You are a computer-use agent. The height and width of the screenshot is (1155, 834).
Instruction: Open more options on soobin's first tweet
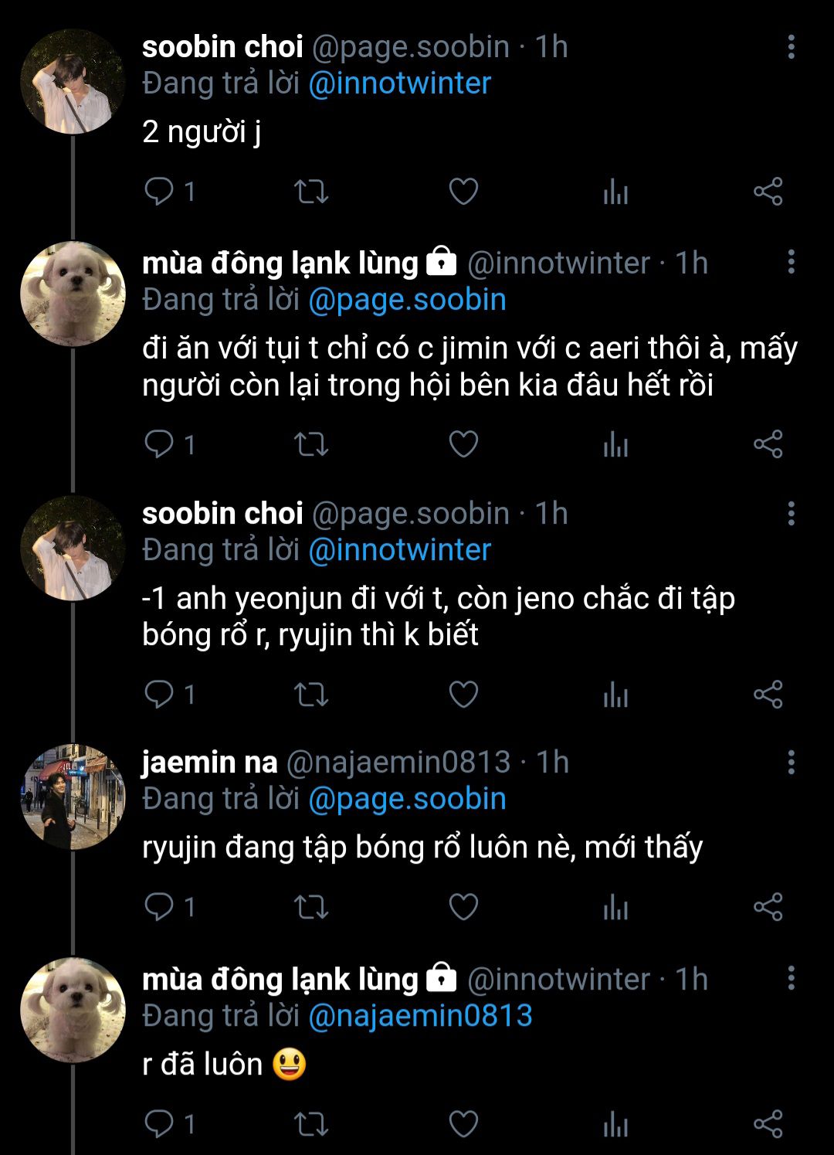[x=791, y=47]
